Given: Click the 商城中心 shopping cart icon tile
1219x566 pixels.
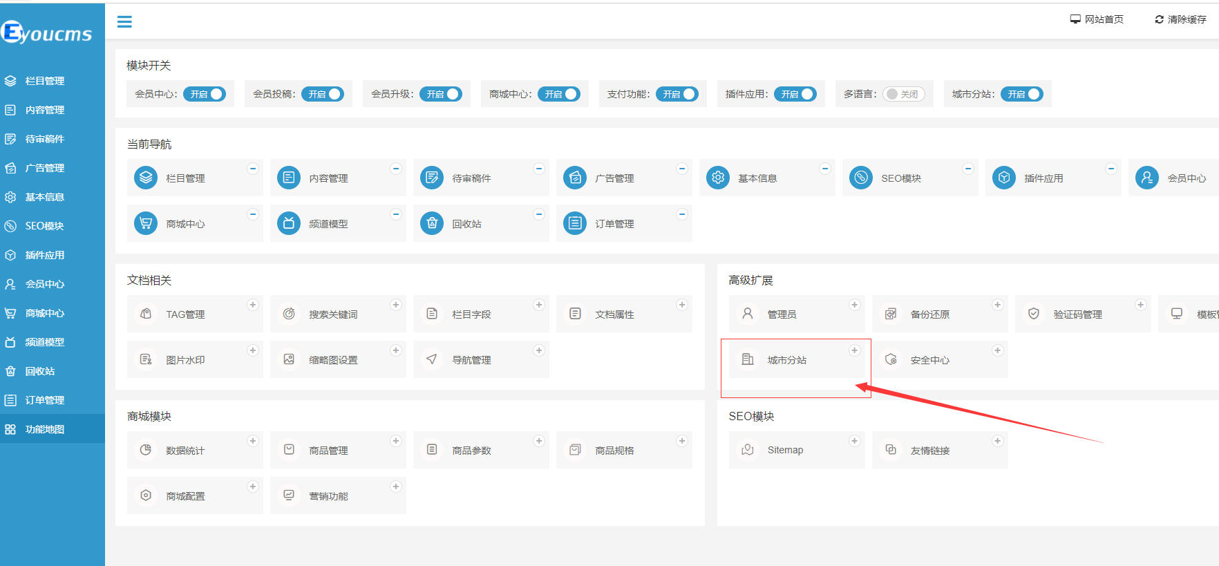Looking at the screenshot, I should click(146, 223).
